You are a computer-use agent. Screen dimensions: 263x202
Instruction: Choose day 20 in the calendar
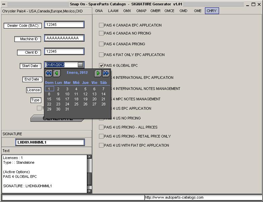94,99
